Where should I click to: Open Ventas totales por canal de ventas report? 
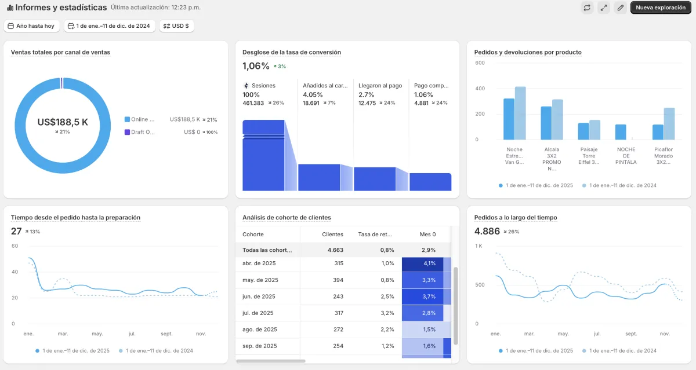pos(60,52)
